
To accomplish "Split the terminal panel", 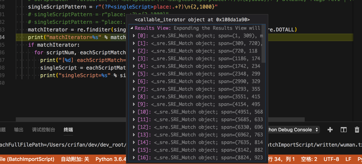I will point(344,130).
